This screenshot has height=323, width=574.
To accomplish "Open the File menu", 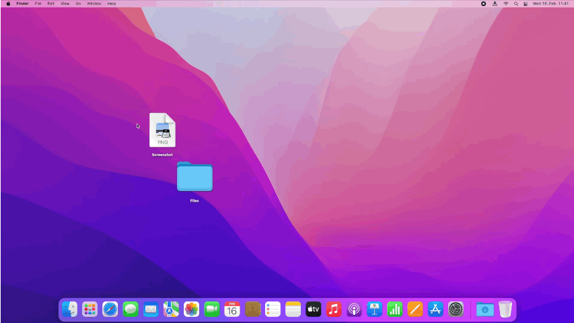I will (x=38, y=3).
